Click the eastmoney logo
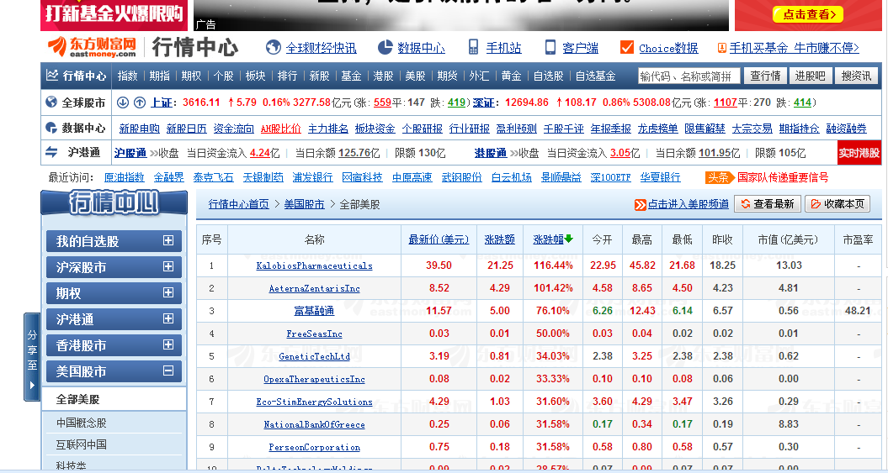888x473 pixels. (x=92, y=48)
